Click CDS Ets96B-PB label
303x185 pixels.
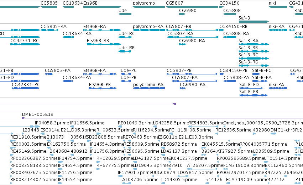[100, 85]
